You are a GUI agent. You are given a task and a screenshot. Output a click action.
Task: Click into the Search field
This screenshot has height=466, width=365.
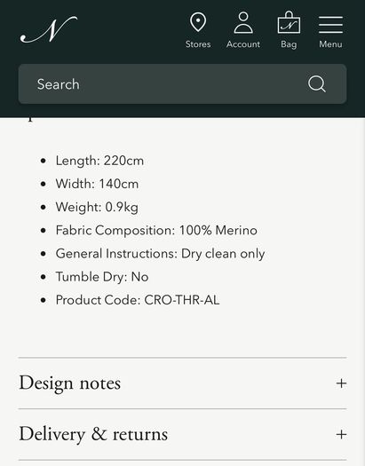(x=183, y=84)
